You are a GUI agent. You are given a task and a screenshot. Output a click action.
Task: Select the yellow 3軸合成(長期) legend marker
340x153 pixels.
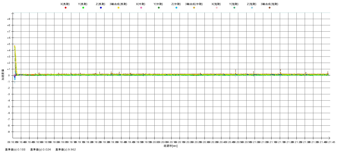click(x=118, y=8)
